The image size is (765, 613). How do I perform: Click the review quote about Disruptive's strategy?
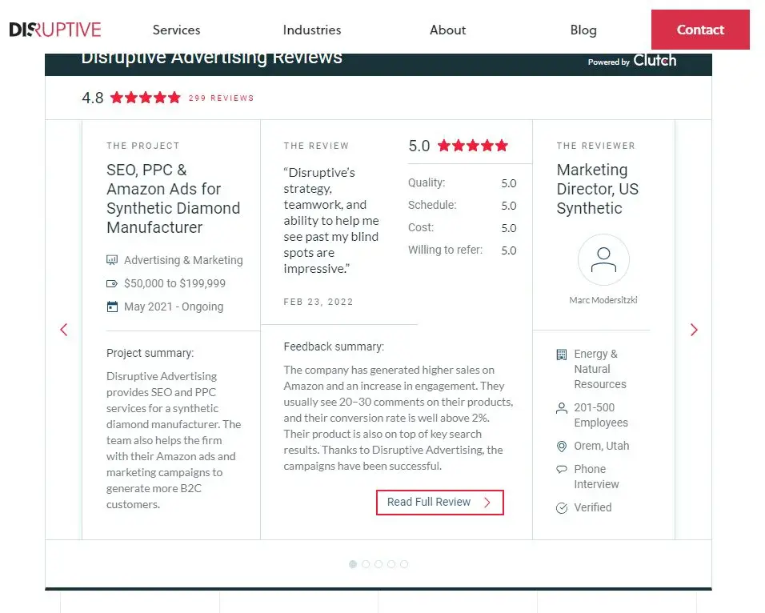coord(331,221)
